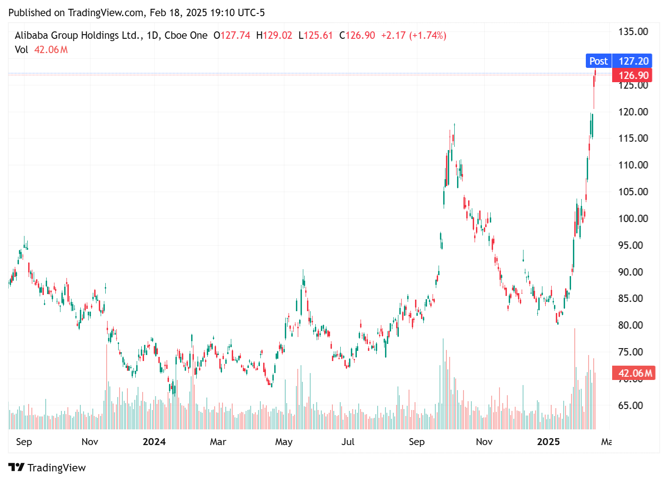Click the 127.20 post-market price tag
The height and width of the screenshot is (482, 668).
click(x=632, y=60)
